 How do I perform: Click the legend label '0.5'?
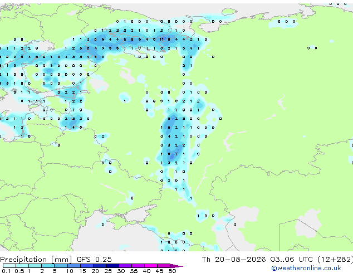pos(19,271)
